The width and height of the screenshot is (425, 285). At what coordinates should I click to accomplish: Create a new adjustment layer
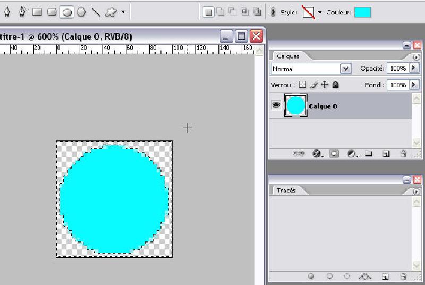[x=352, y=154]
